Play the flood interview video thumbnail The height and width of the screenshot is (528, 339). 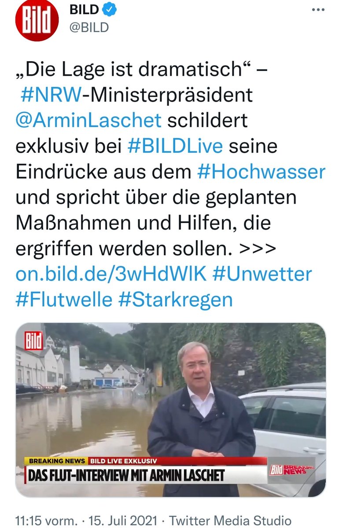[171, 410]
